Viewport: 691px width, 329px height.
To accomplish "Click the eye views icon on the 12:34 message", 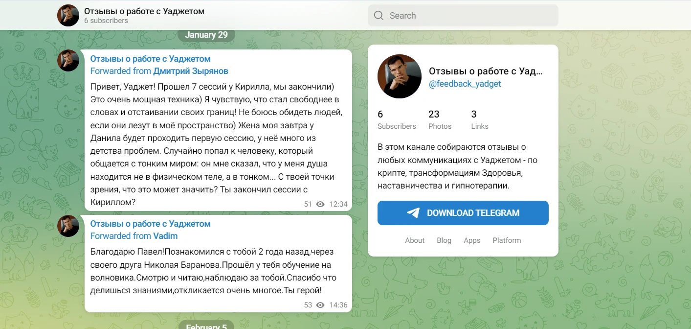I will [320, 204].
